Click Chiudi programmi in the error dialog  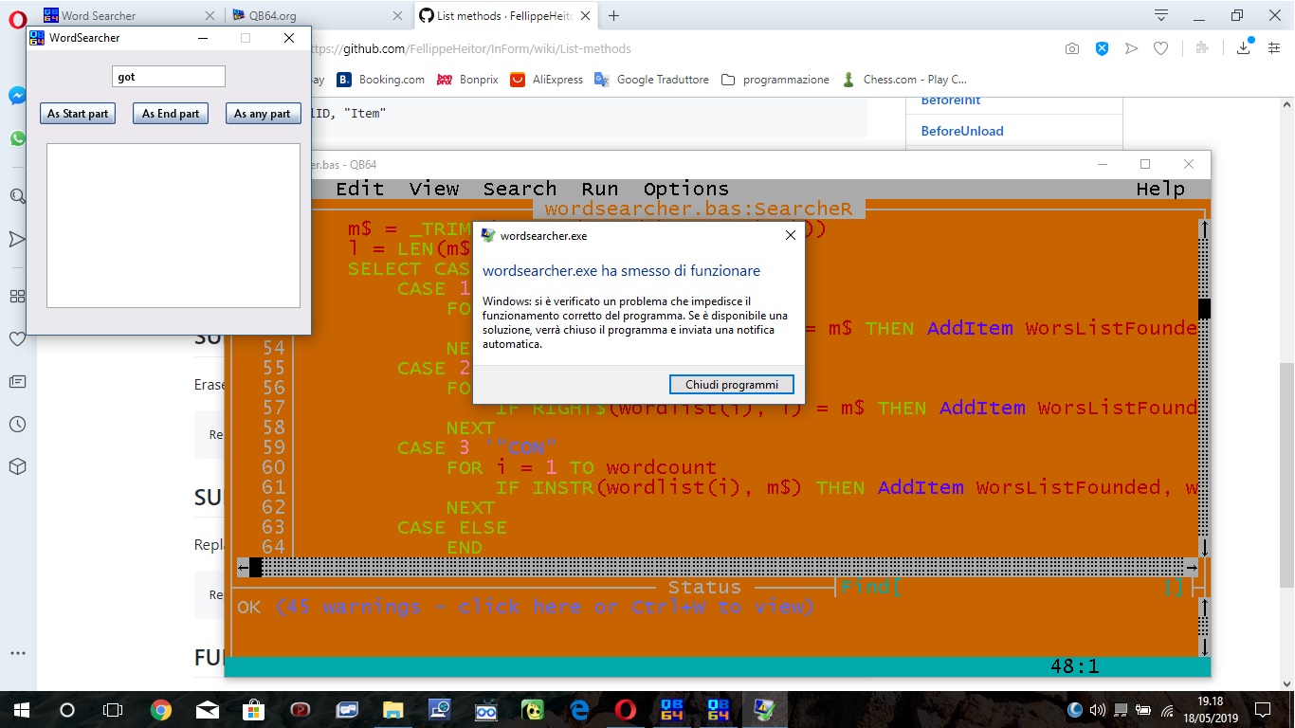732,385
